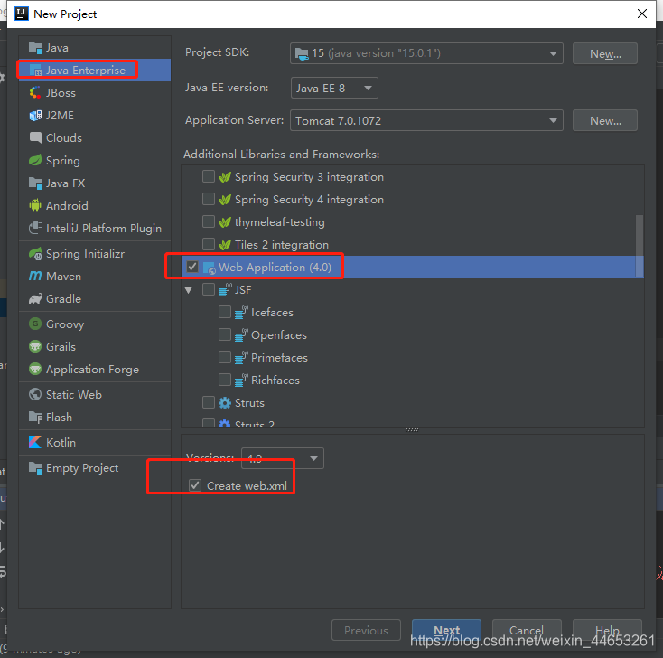Viewport: 663px width, 658px height.
Task: Select the Spring leaf icon
Action: point(35,160)
